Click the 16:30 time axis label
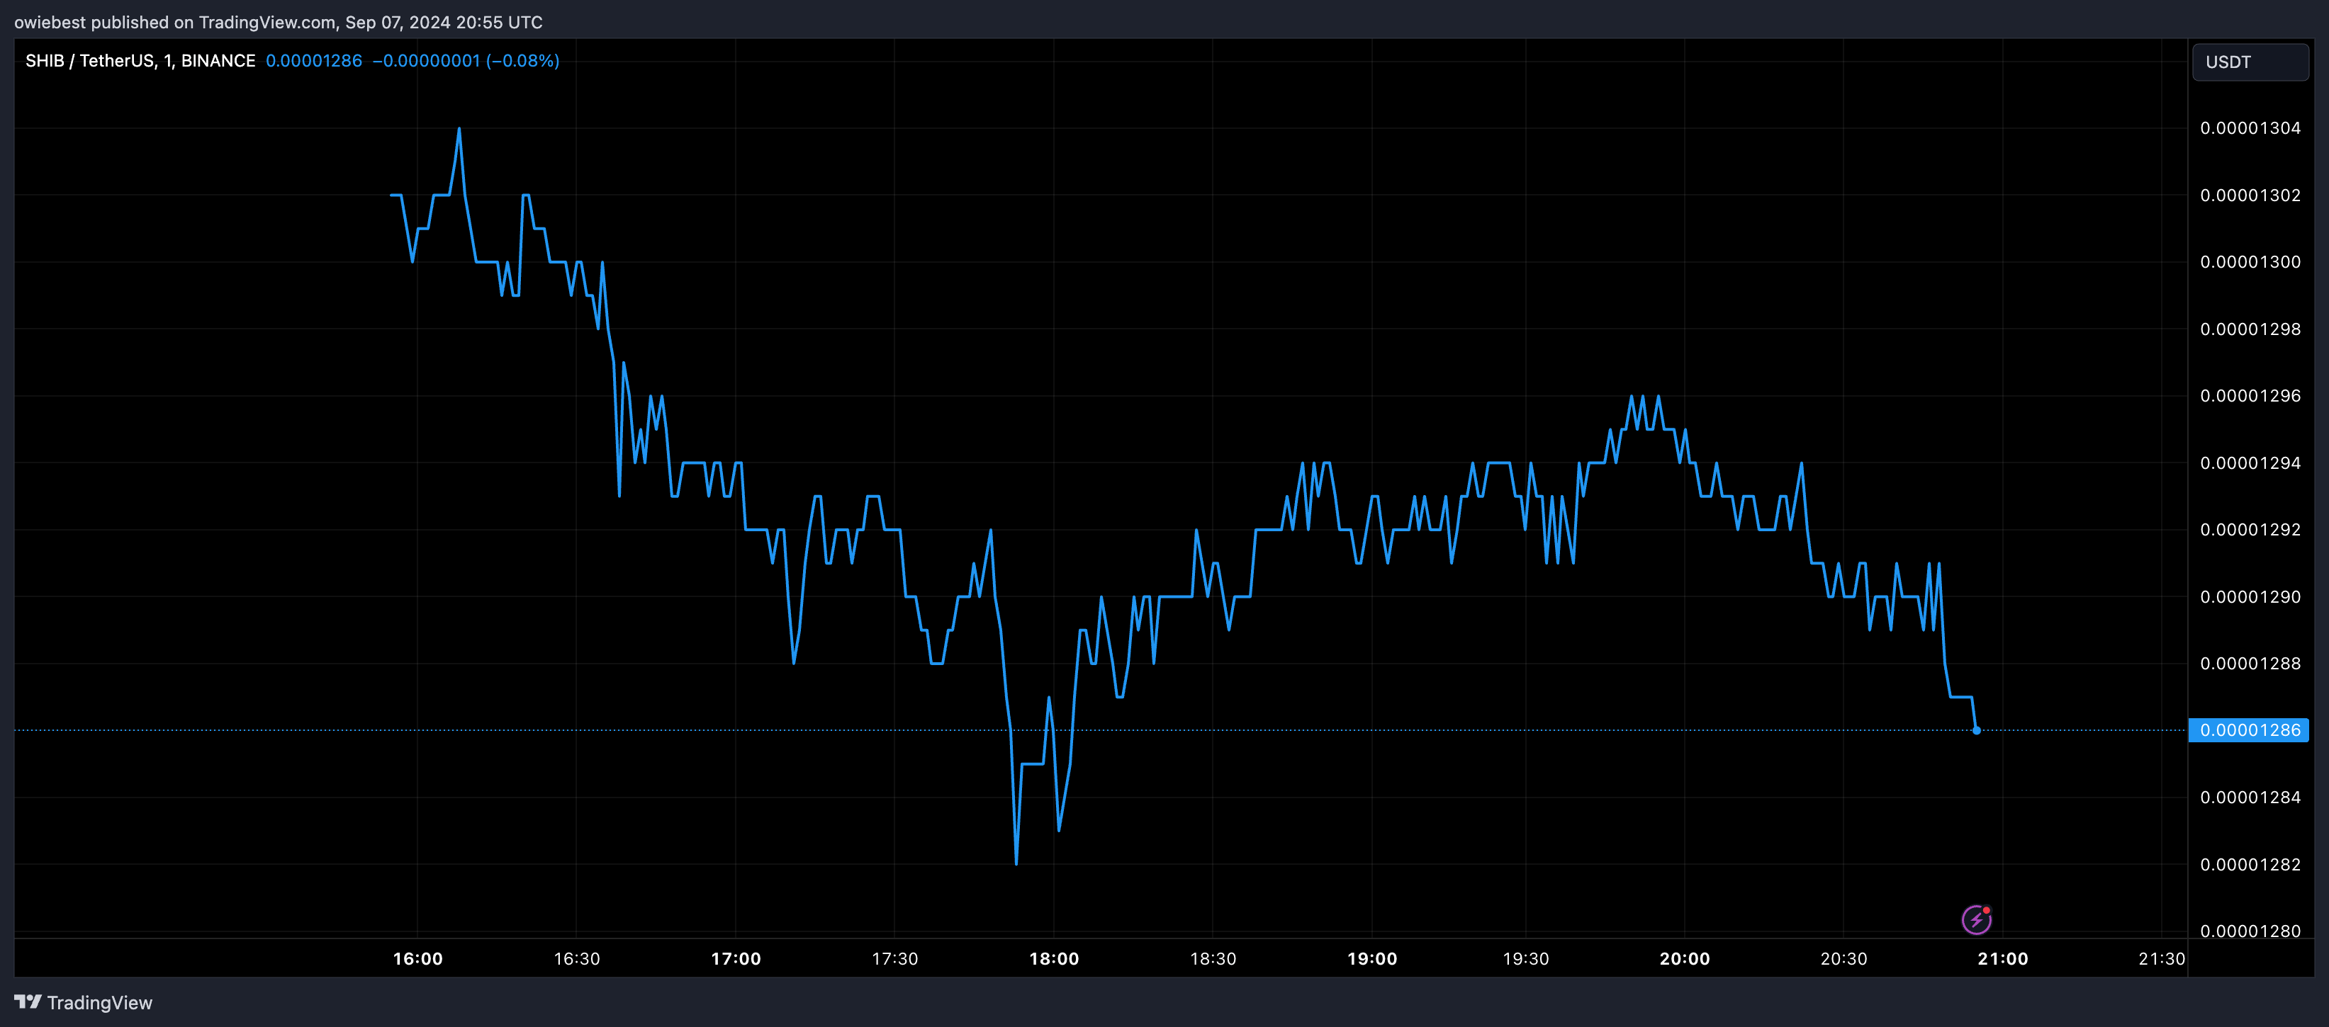The width and height of the screenshot is (2329, 1027). click(577, 958)
